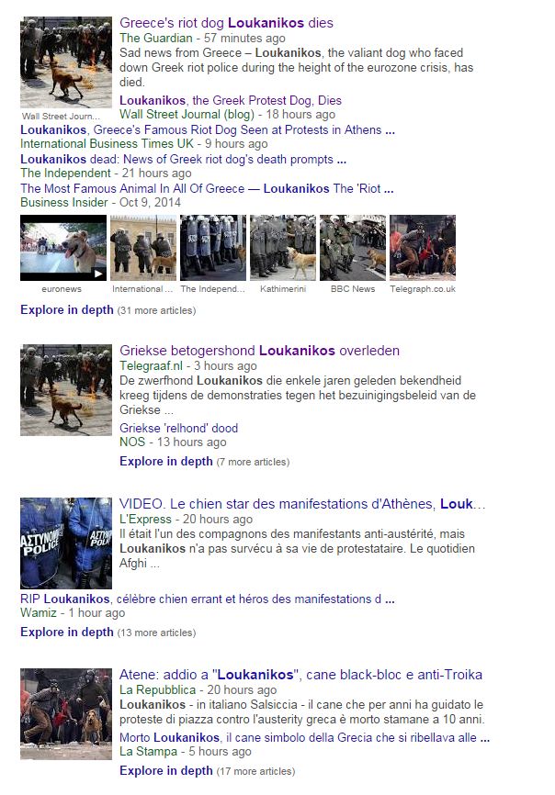The image size is (555, 795).
Task: Click the Kathimerini dog photo thumbnail
Action: 283,248
